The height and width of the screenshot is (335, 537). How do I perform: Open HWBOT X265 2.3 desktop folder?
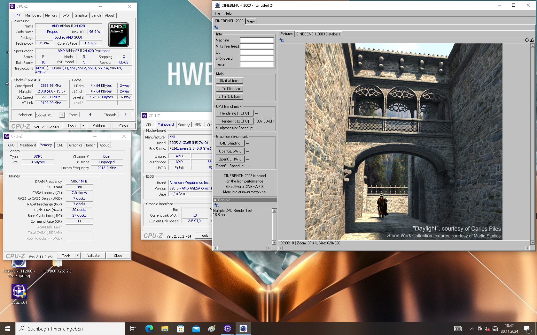pyautogui.click(x=57, y=267)
